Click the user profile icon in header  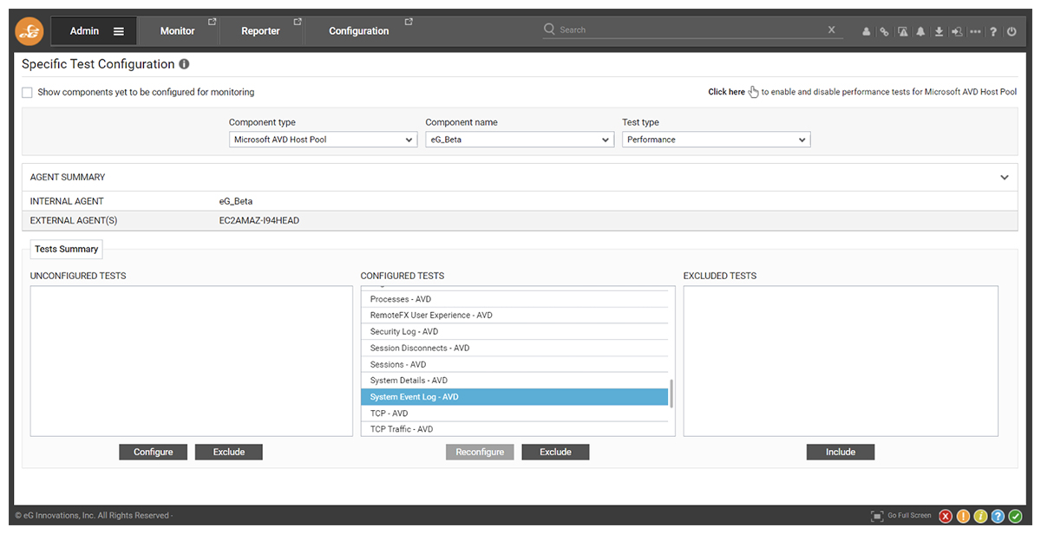coord(866,31)
